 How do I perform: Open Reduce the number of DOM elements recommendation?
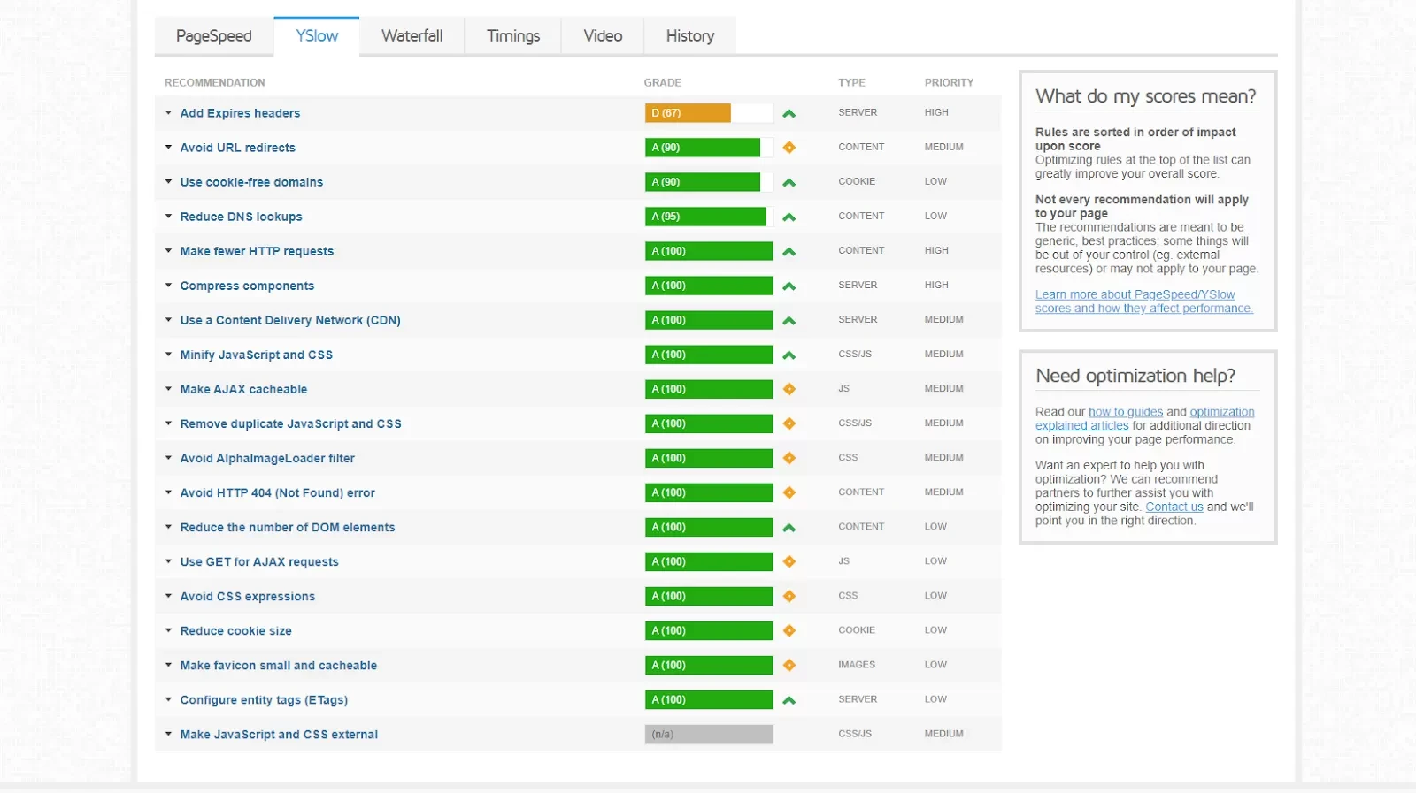tap(288, 527)
